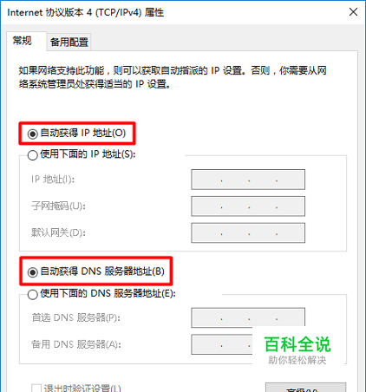Screen dimensions: 366x392
Task: Focus the 备用 DNS 服务器(A) input field
Action: coord(222,344)
